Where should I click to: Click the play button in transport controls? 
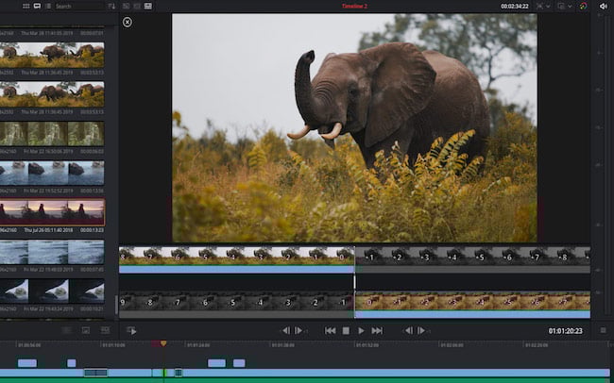[361, 331]
